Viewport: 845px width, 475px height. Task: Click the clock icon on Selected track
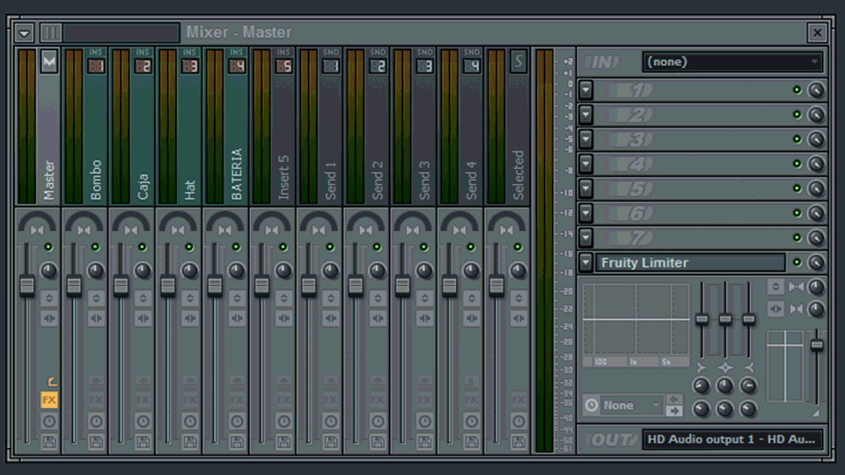pos(518,421)
